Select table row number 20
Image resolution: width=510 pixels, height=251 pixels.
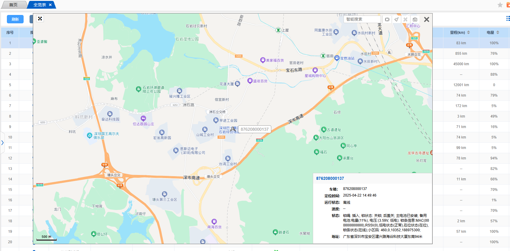point(10,242)
